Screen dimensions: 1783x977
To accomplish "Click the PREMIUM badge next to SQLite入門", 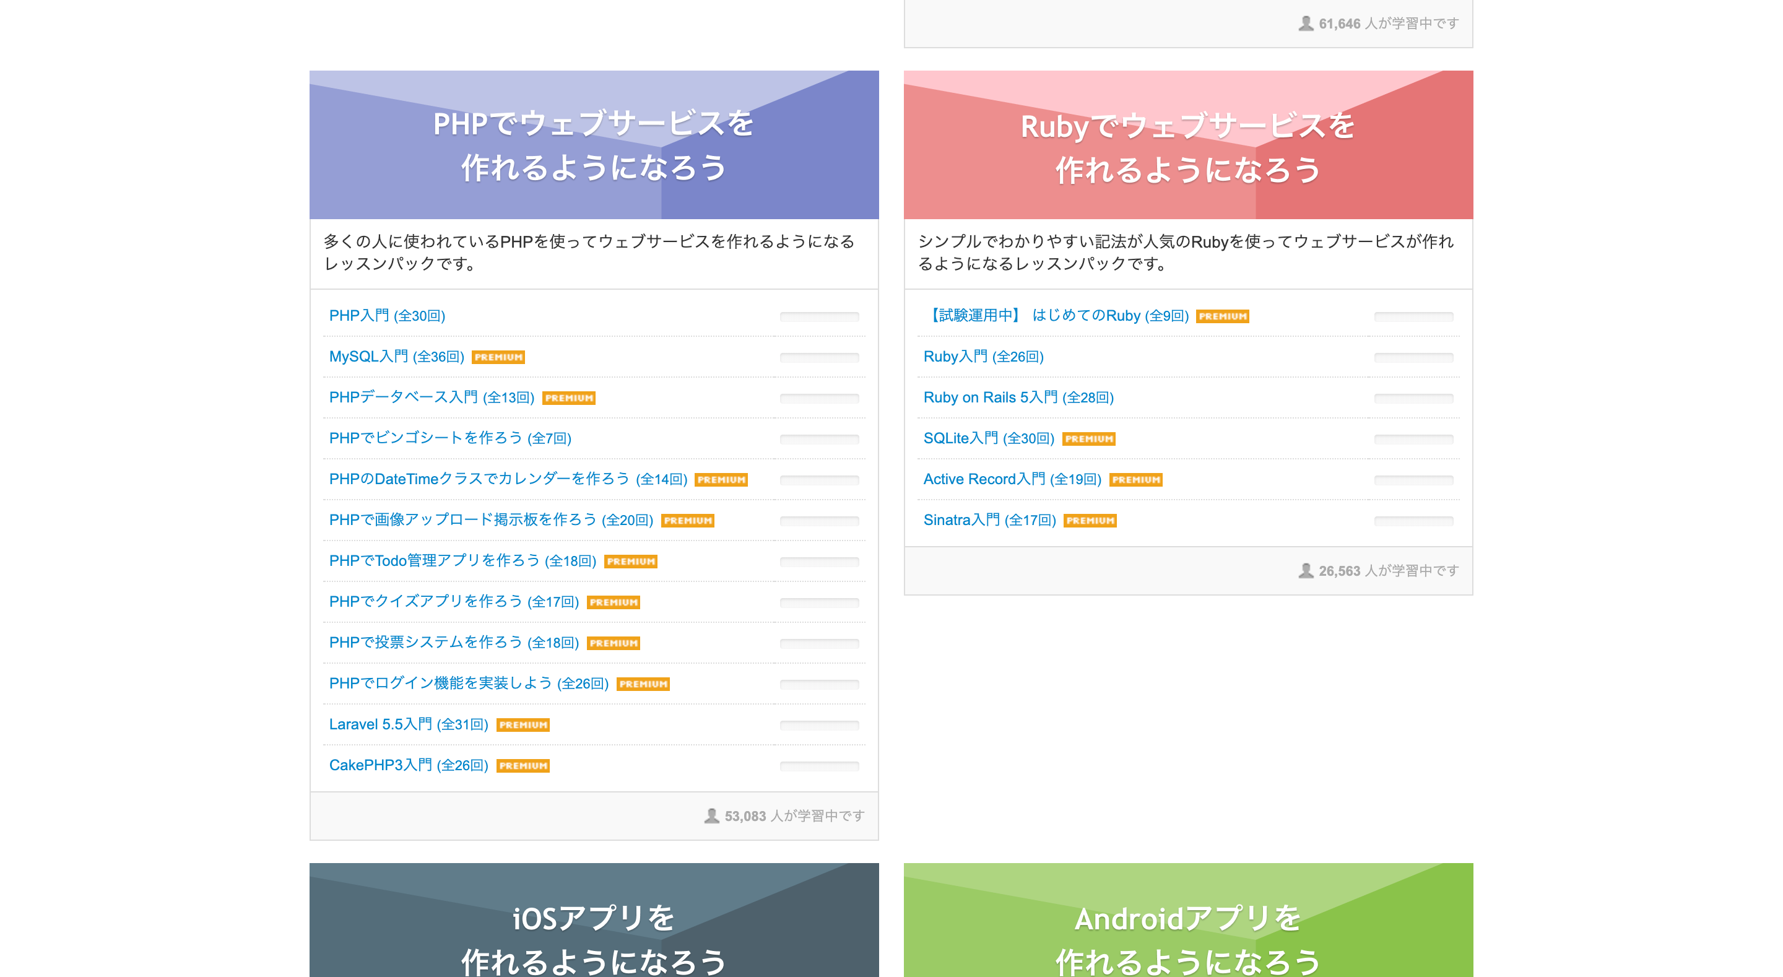I will pos(1088,439).
